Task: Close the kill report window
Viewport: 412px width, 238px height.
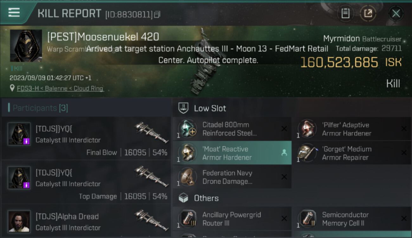Action: (396, 13)
